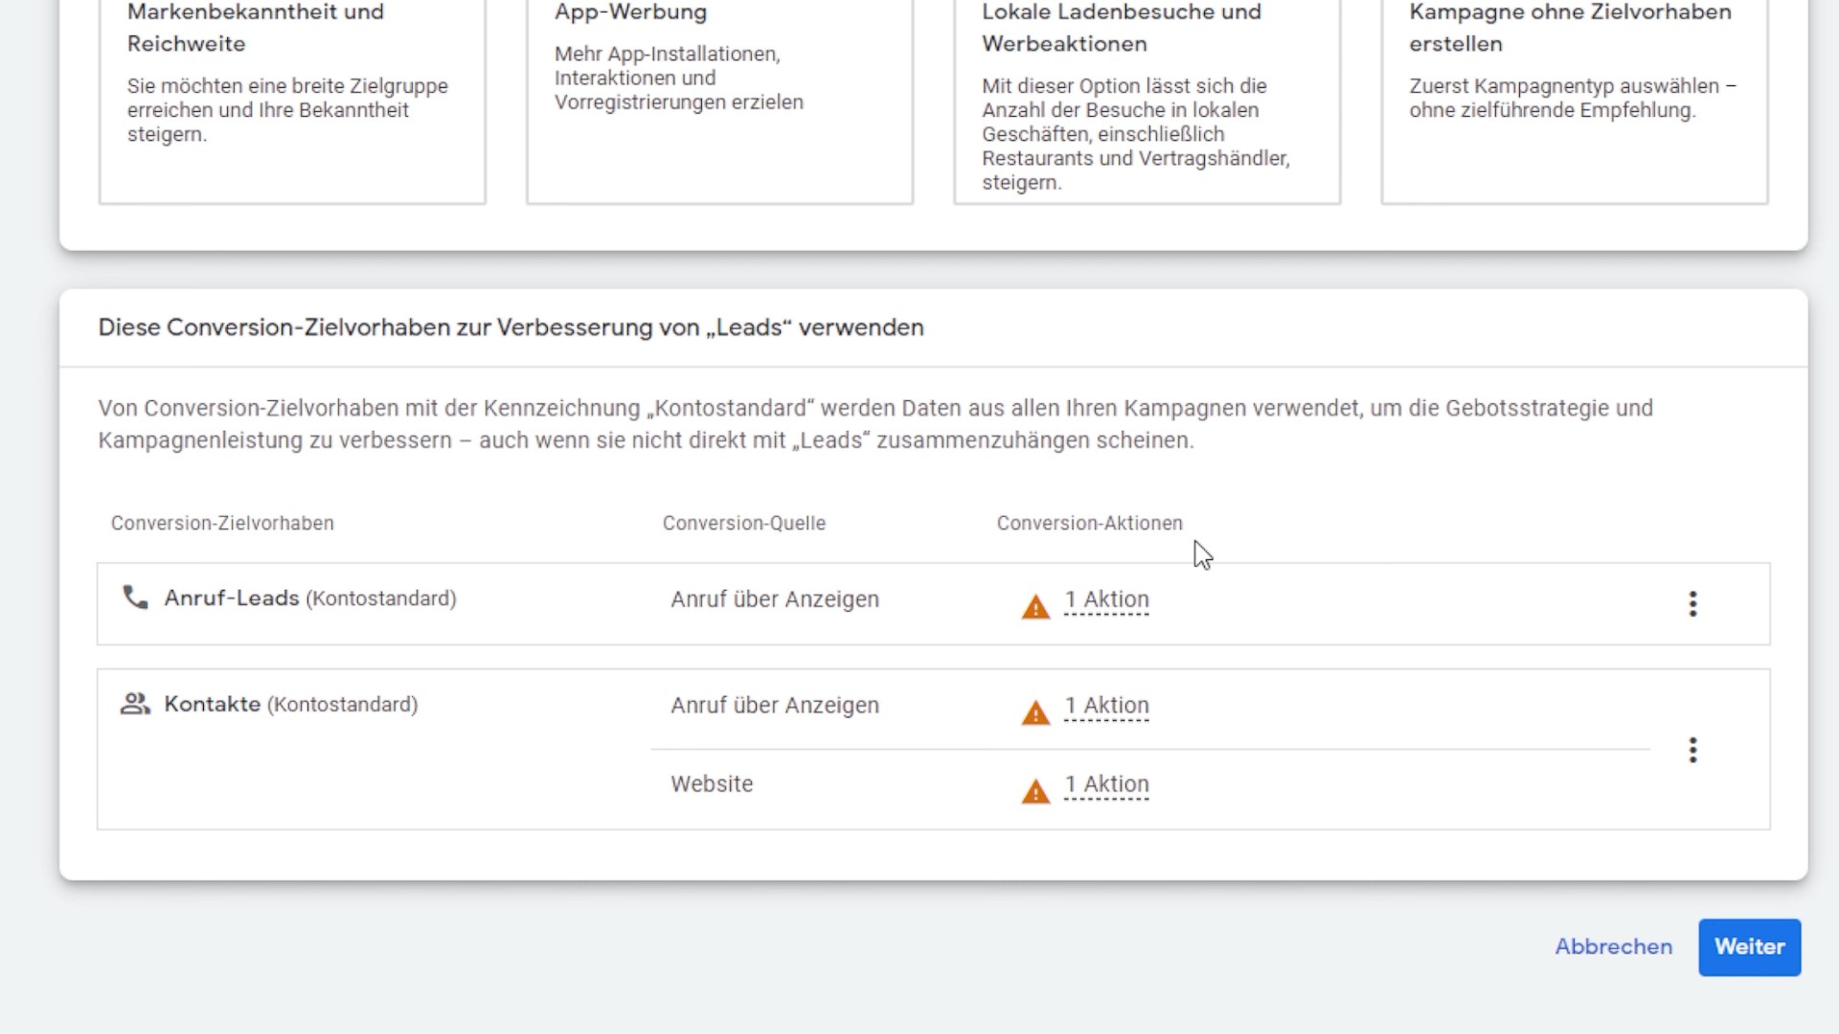Select the App-Werbung goal card
Screen dimensions: 1839x1034
[719, 101]
